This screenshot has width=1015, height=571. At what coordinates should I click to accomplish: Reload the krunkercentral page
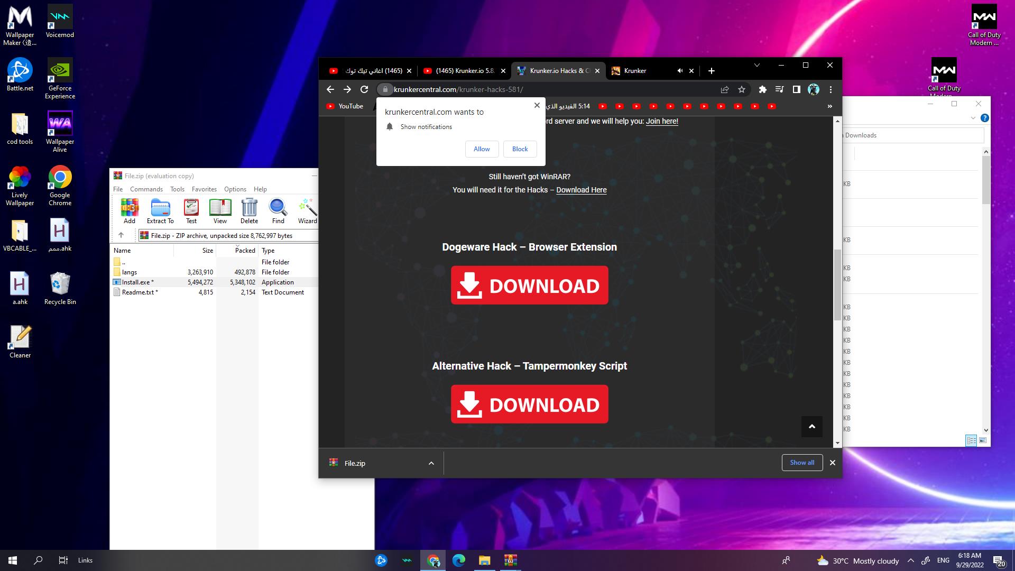tap(364, 89)
